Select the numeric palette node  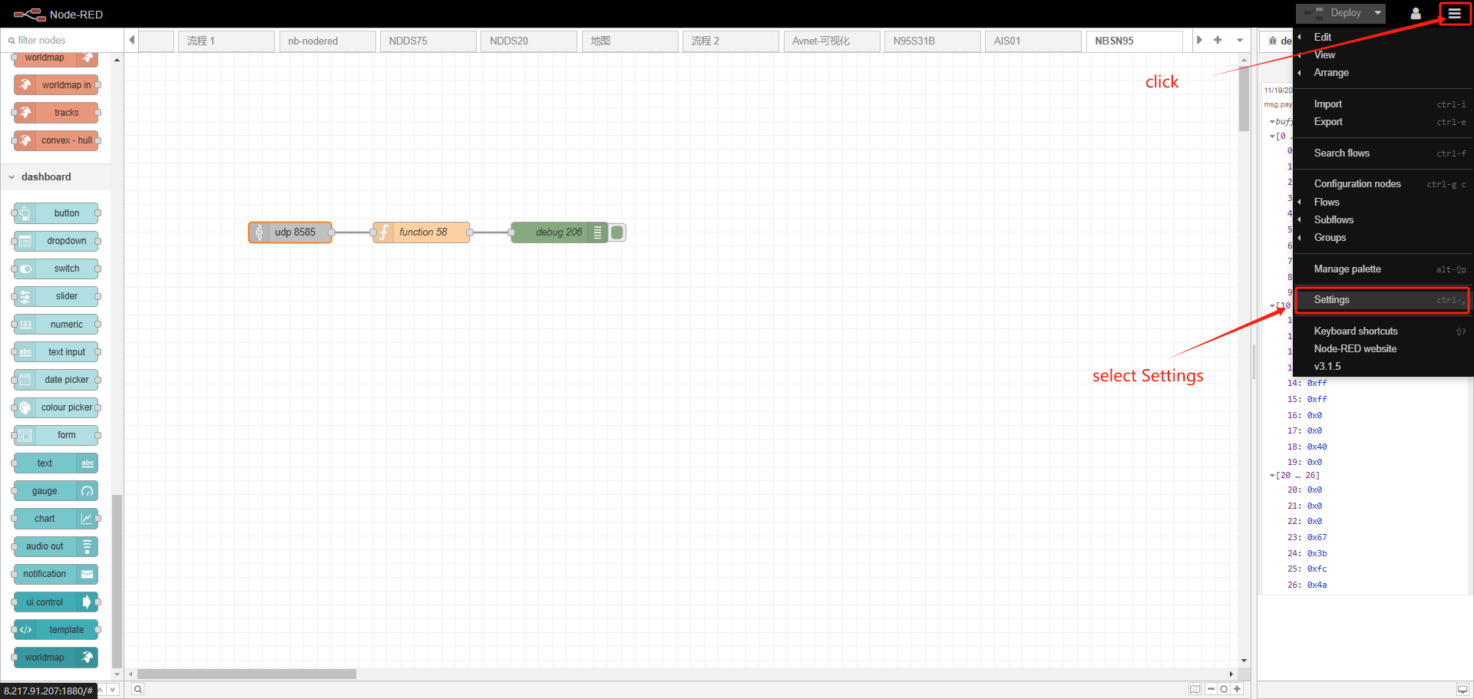click(x=56, y=325)
